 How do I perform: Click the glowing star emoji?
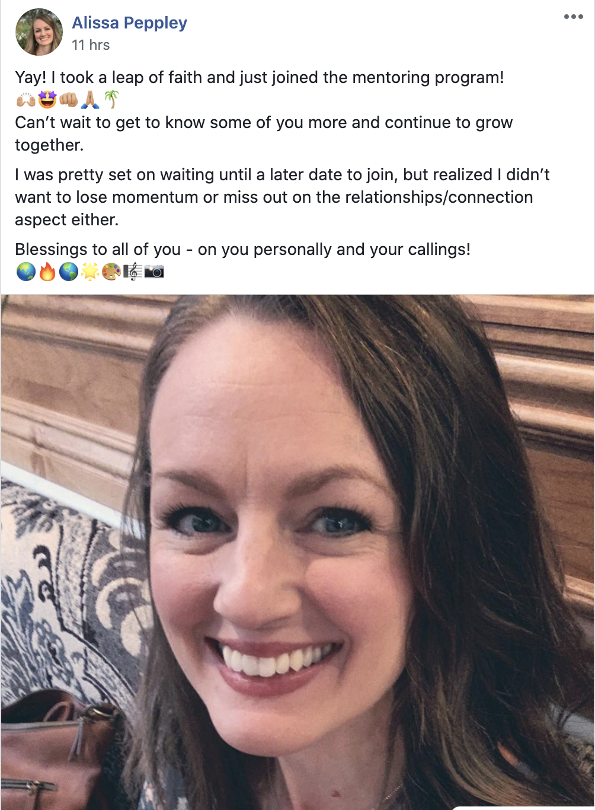pyautogui.click(x=90, y=272)
